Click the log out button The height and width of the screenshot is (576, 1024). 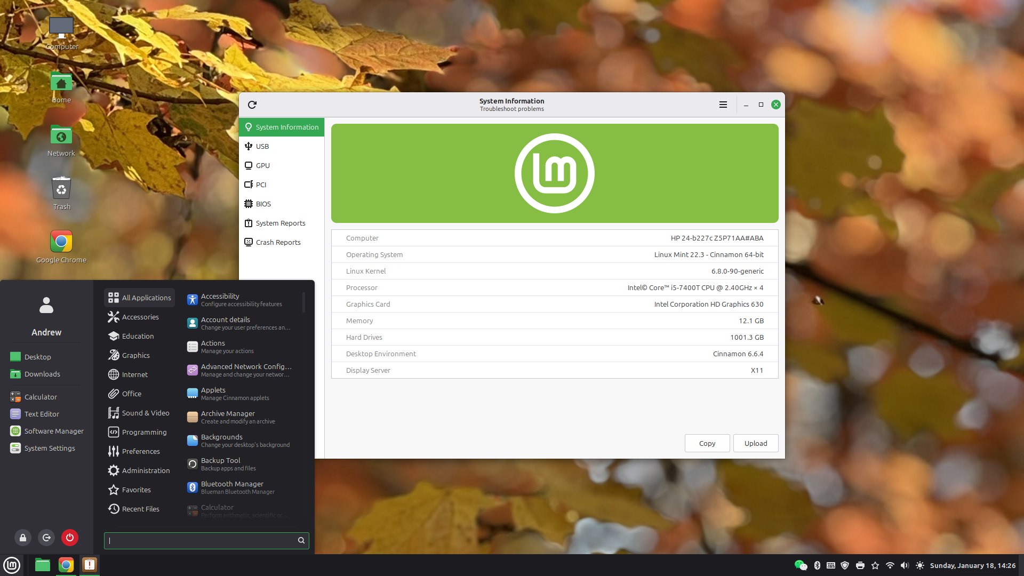pos(46,538)
